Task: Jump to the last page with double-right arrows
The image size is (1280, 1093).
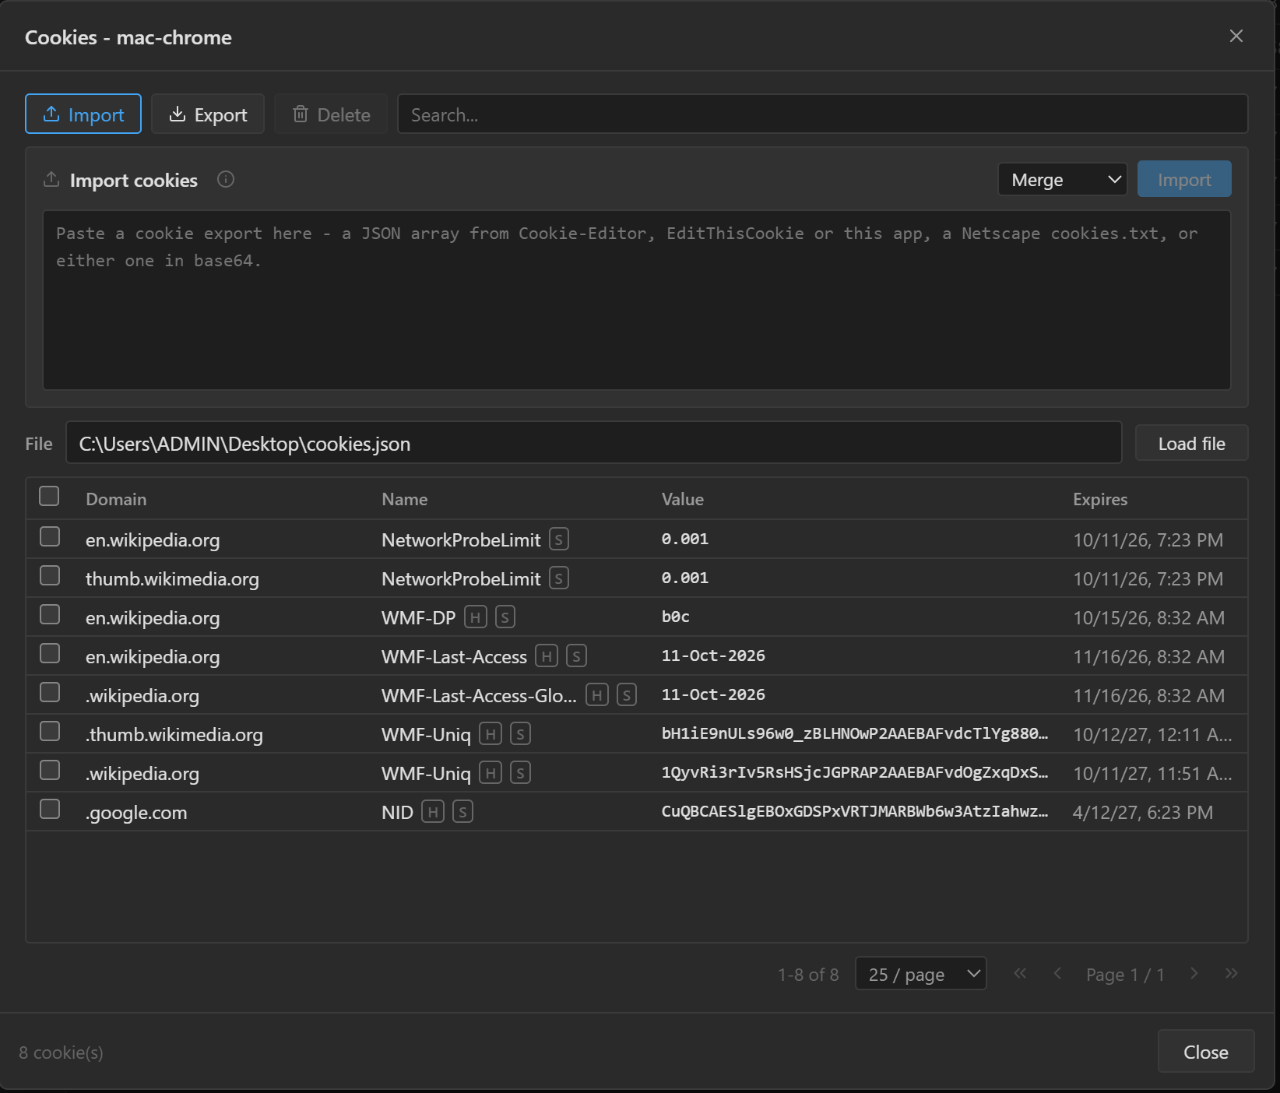Action: tap(1232, 974)
